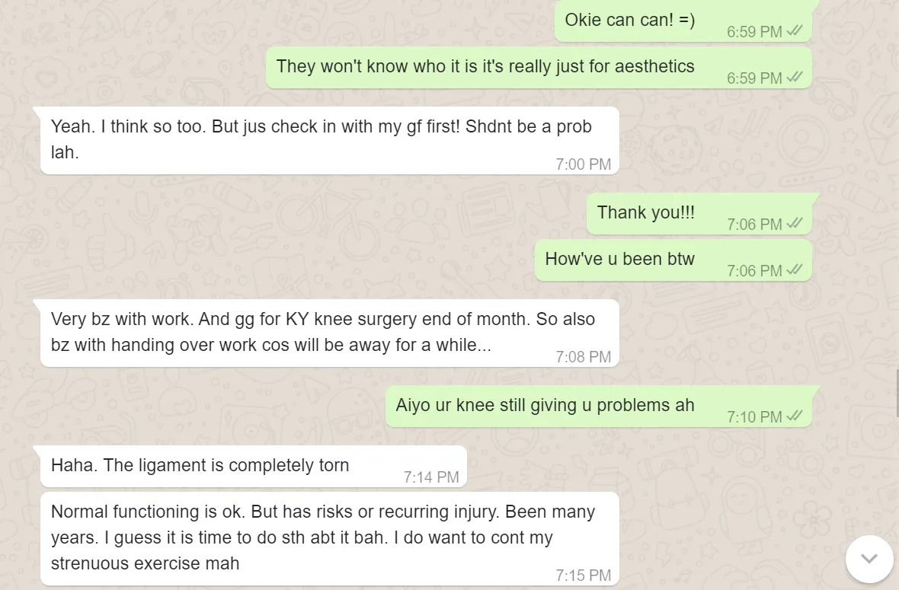The height and width of the screenshot is (590, 899).
Task: Select the 'Aiyo ur knee still giving u problems' message
Action: tap(599, 406)
